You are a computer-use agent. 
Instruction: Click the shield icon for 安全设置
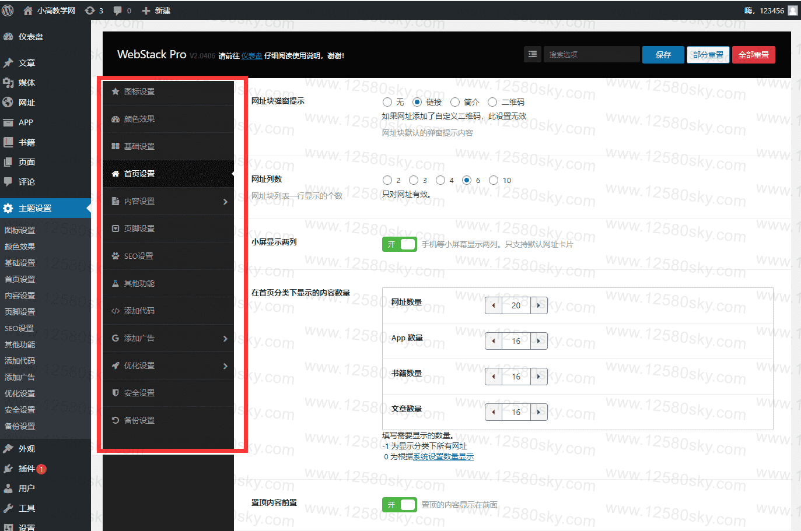coord(116,393)
